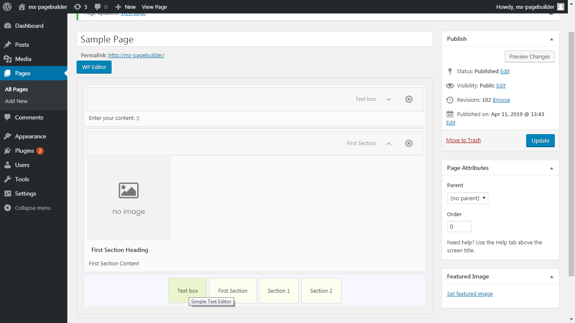Collapse the First Section block chevron
The image size is (575, 323).
pos(389,143)
